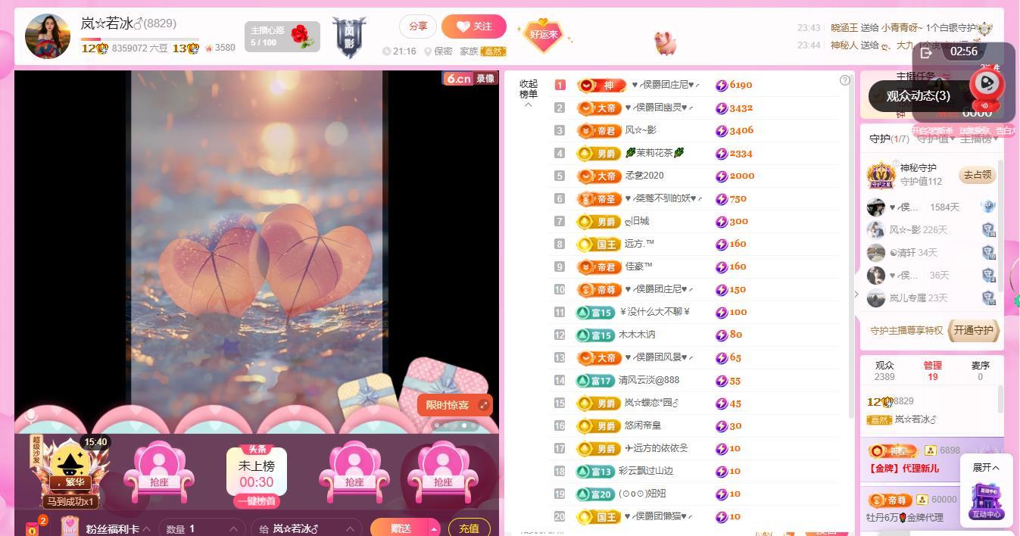This screenshot has height=536, width=1020.
Task: Click the 风影 guild shield badge
Action: (x=351, y=36)
